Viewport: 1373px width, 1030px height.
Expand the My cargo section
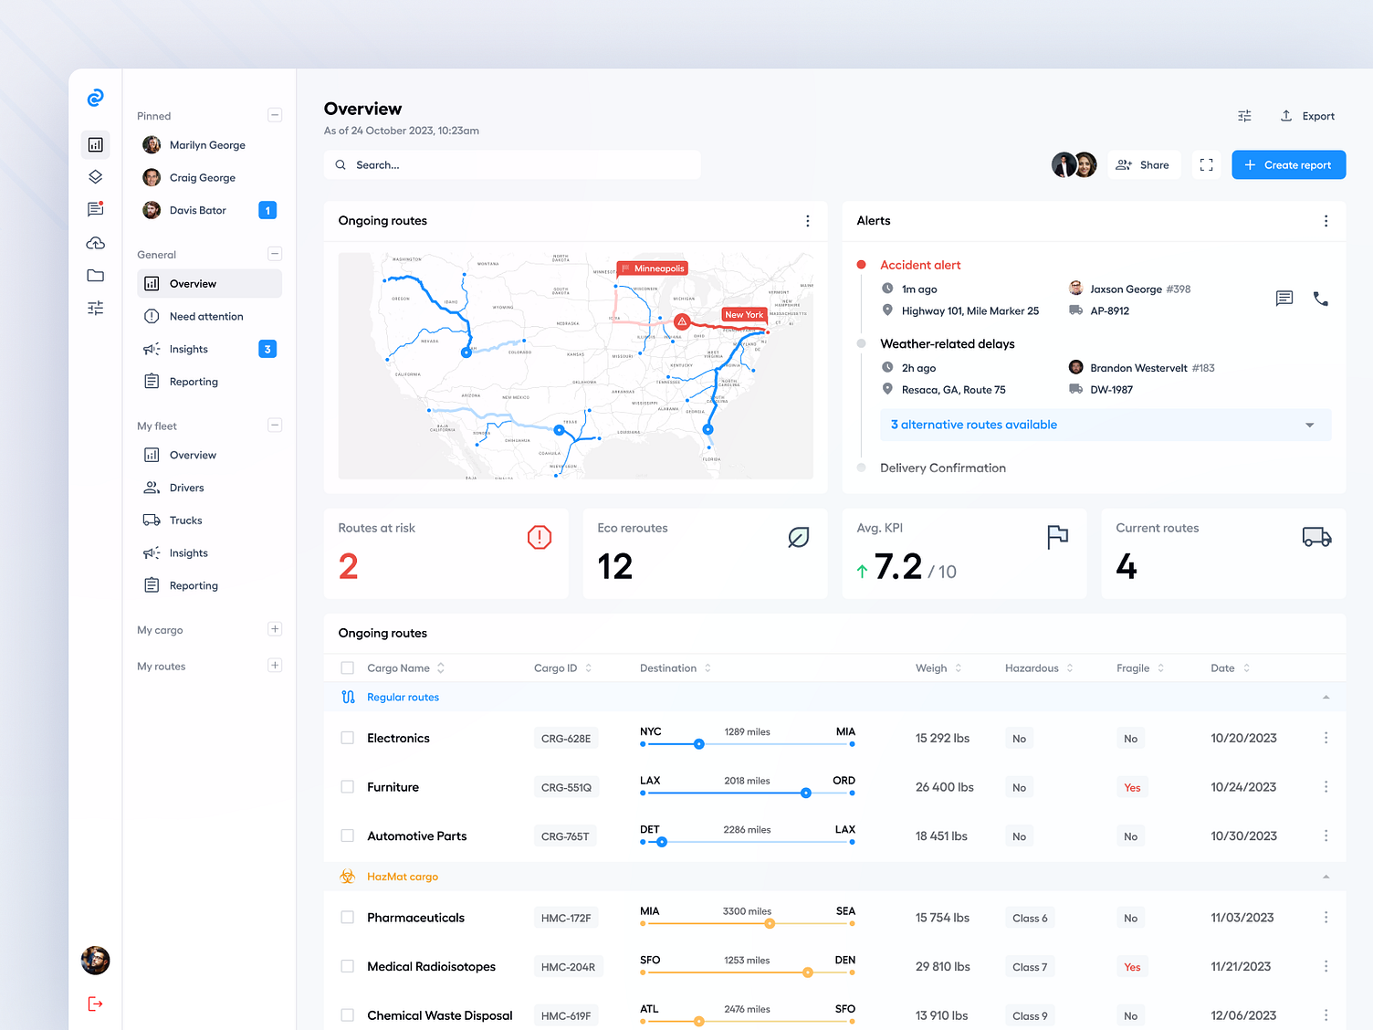(x=275, y=629)
